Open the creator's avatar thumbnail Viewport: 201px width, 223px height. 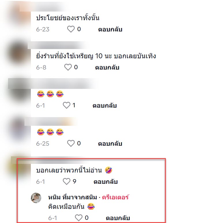click(36, 198)
